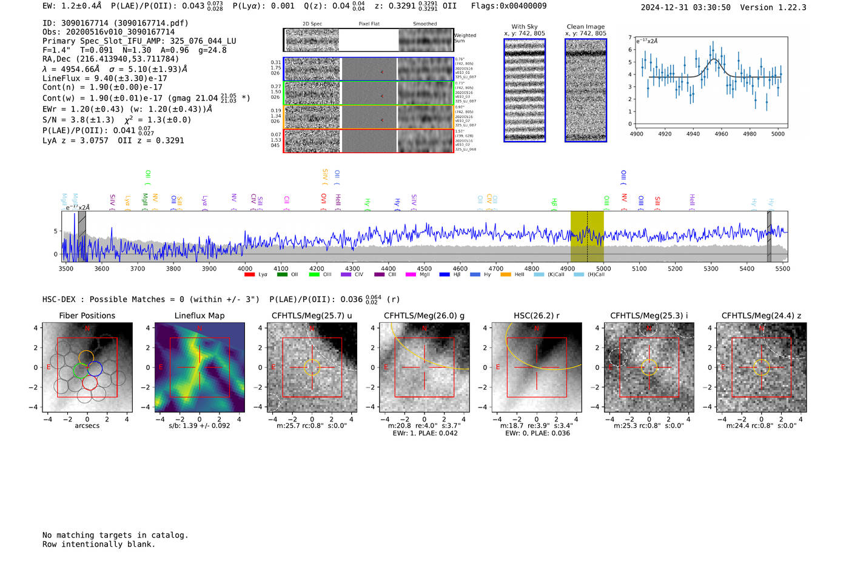Click the With Sky cutout image

tap(525, 90)
